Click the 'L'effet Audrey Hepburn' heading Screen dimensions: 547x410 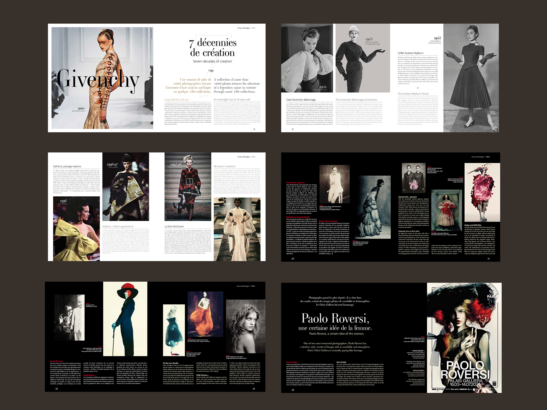(411, 53)
